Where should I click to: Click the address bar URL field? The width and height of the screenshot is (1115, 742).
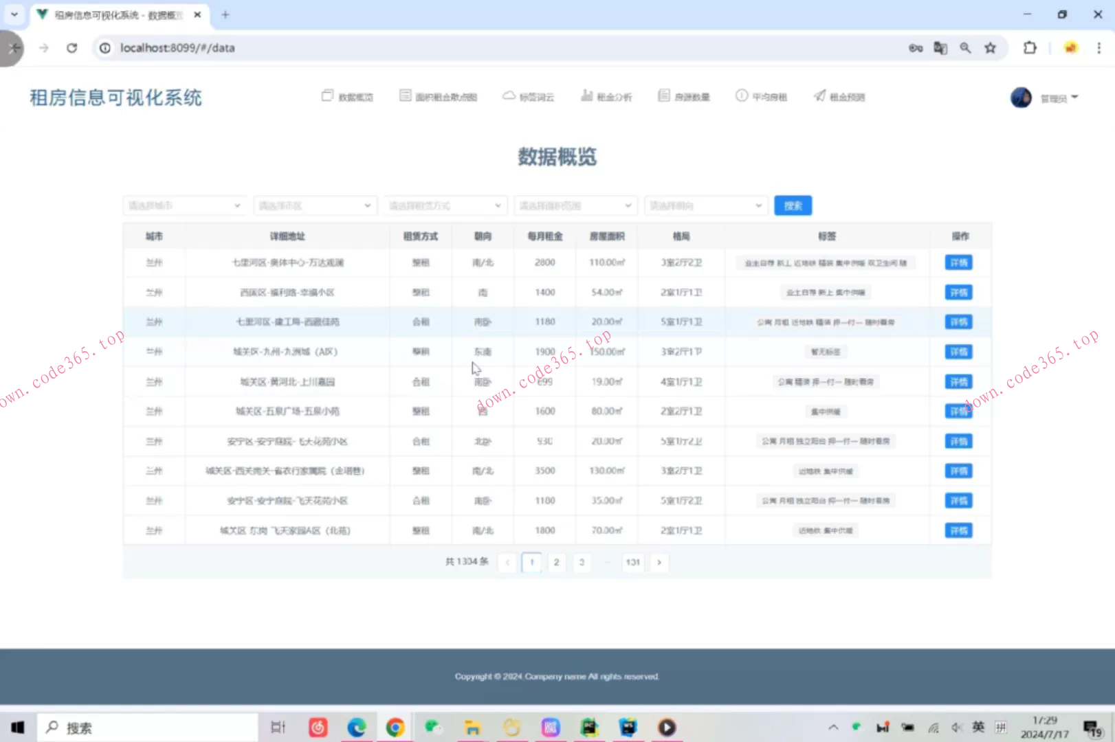tap(177, 48)
